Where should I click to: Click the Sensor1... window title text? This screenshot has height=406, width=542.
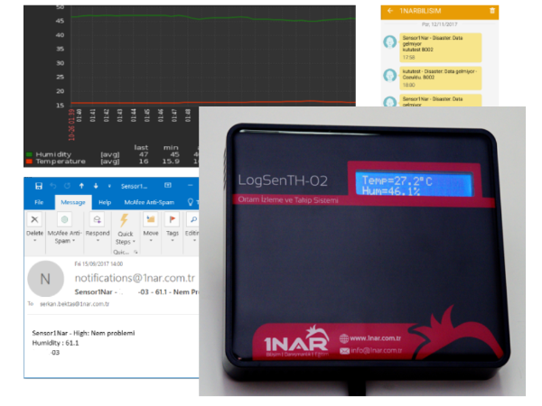tap(134, 187)
